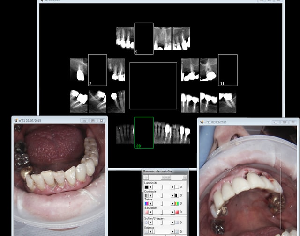Screen dimensions: 300x236
Task: Increase Contraste with right arrow
Action: (172, 195)
